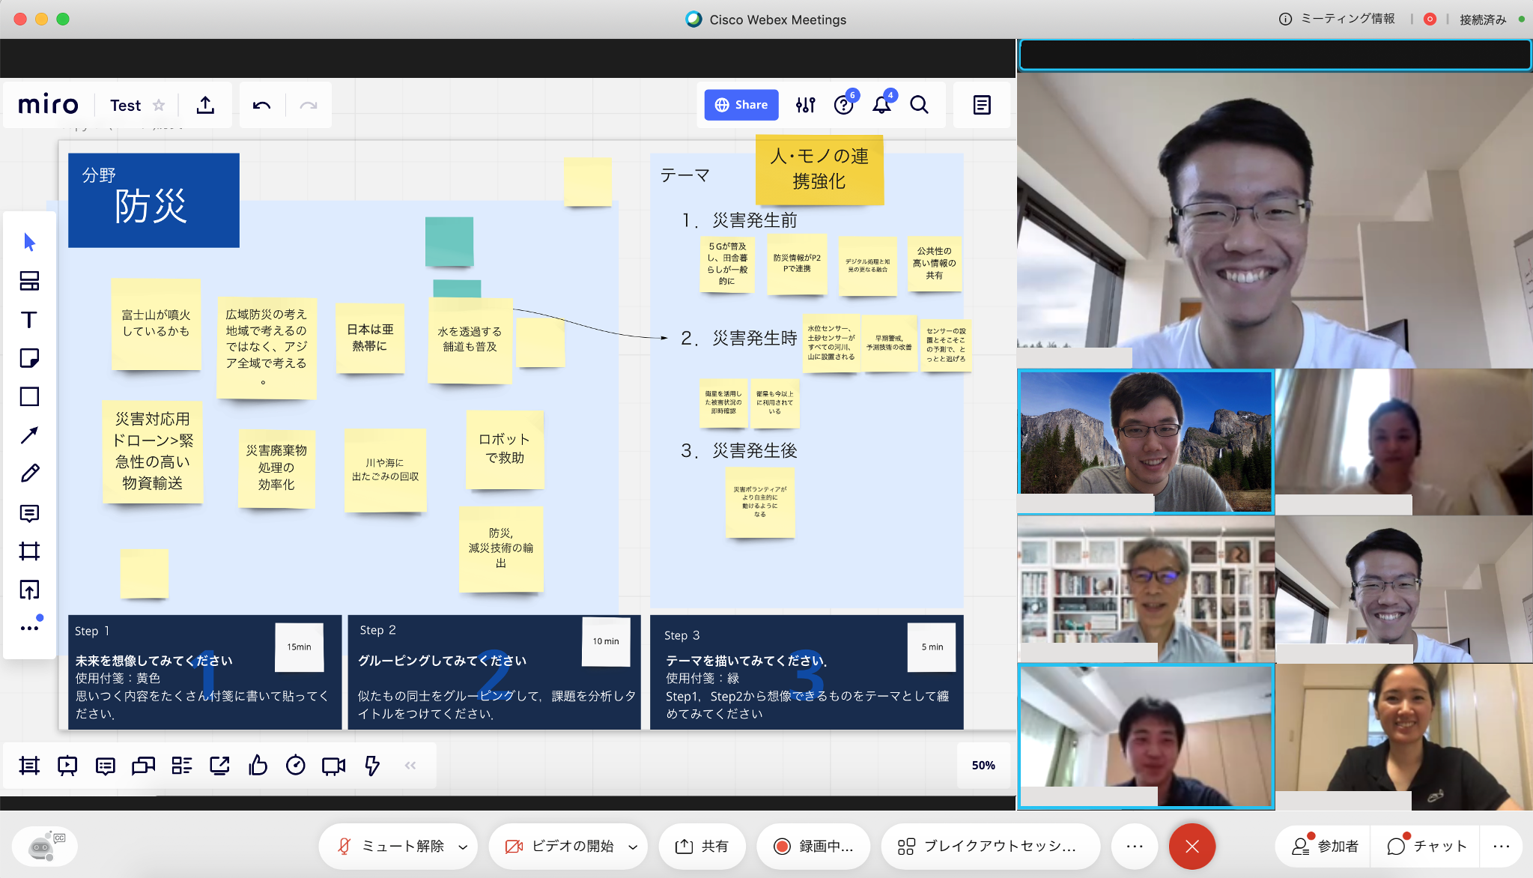
Task: Open Miro notifications bell
Action: (881, 105)
